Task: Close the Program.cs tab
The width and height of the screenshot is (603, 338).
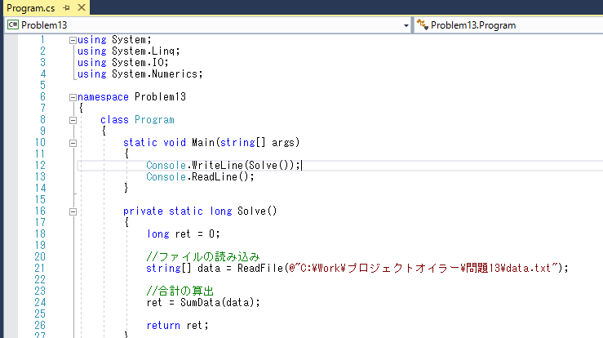Action: [82, 7]
